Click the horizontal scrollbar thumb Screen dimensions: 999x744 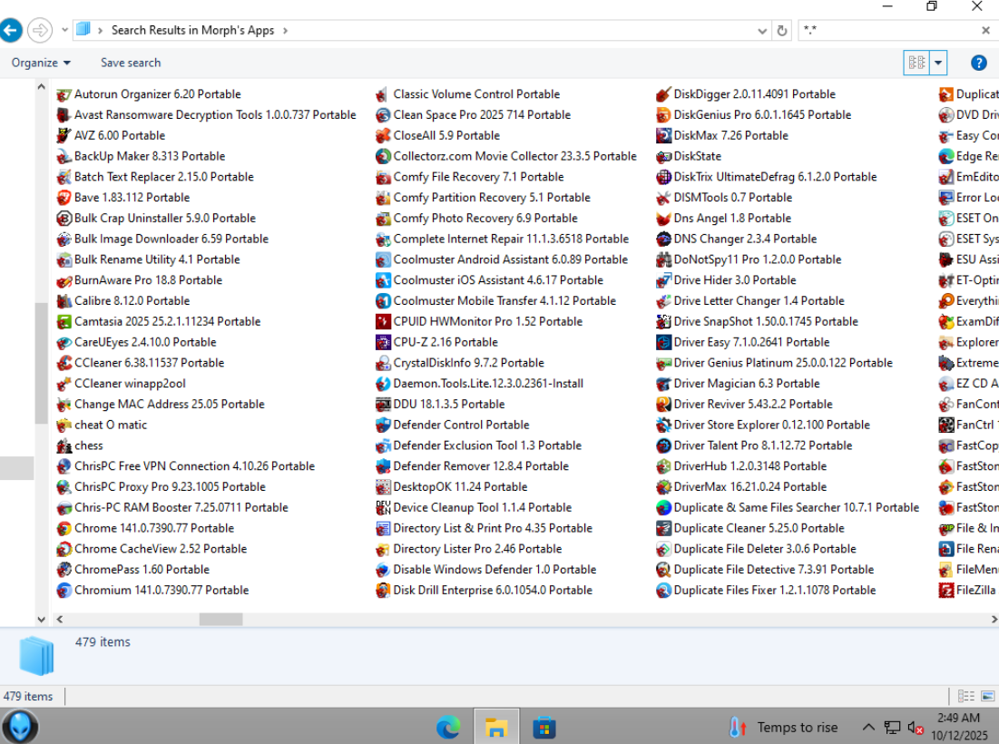[221, 619]
